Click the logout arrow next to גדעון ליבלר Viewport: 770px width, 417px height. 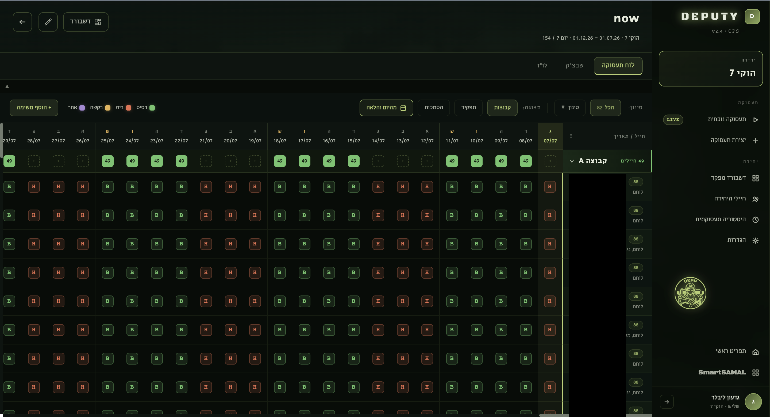[667, 402]
